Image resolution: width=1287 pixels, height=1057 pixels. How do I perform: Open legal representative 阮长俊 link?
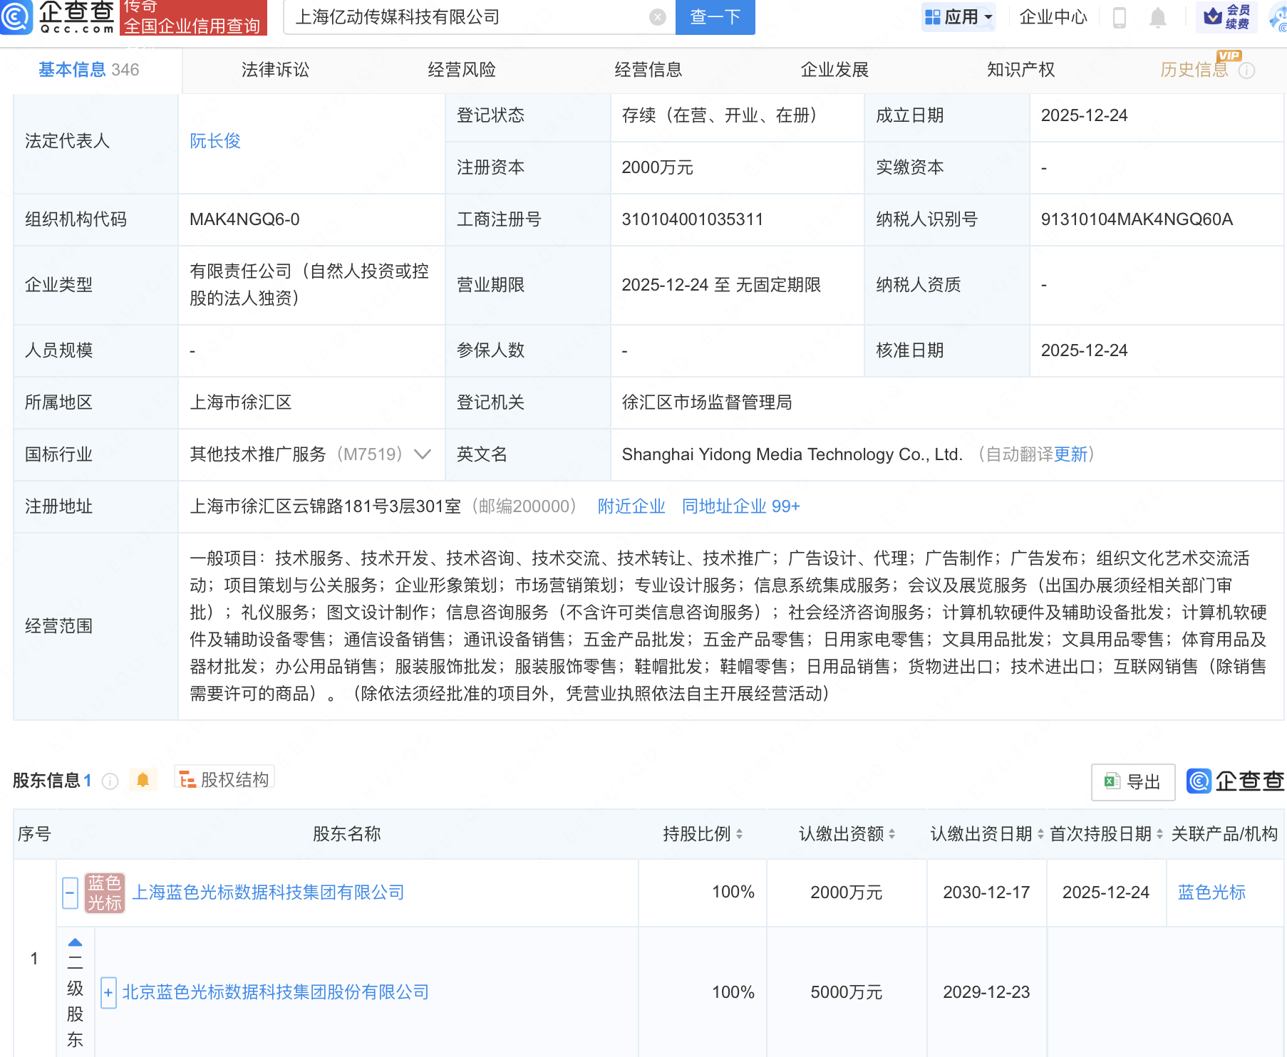(x=214, y=141)
